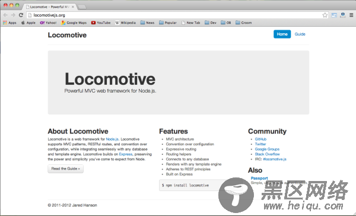Image resolution: width=356 pixels, height=216 pixels.
Task: Open the Apps bookmarks shortcut
Action: tap(9, 23)
